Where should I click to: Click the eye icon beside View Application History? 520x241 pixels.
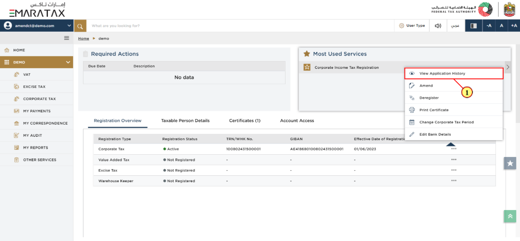pos(412,74)
